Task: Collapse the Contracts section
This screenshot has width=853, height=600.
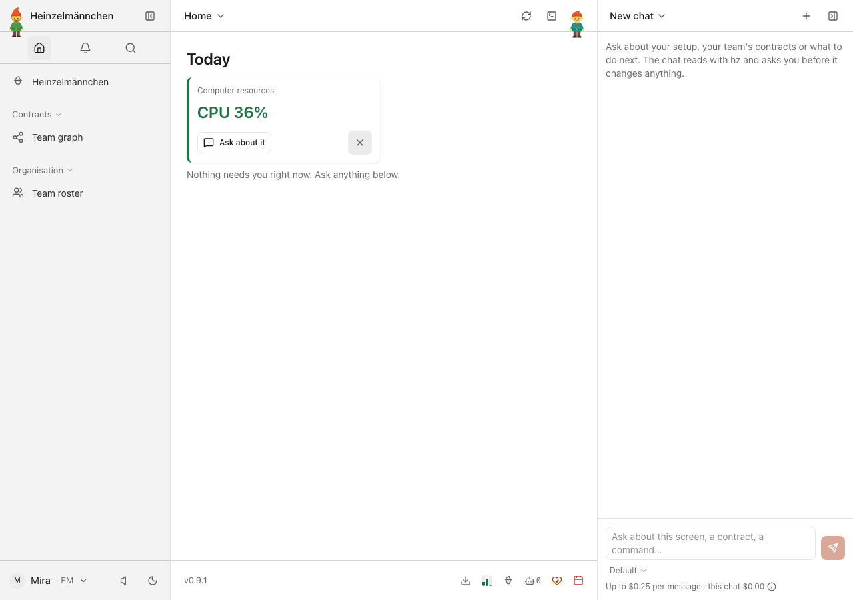Action: [x=37, y=115]
